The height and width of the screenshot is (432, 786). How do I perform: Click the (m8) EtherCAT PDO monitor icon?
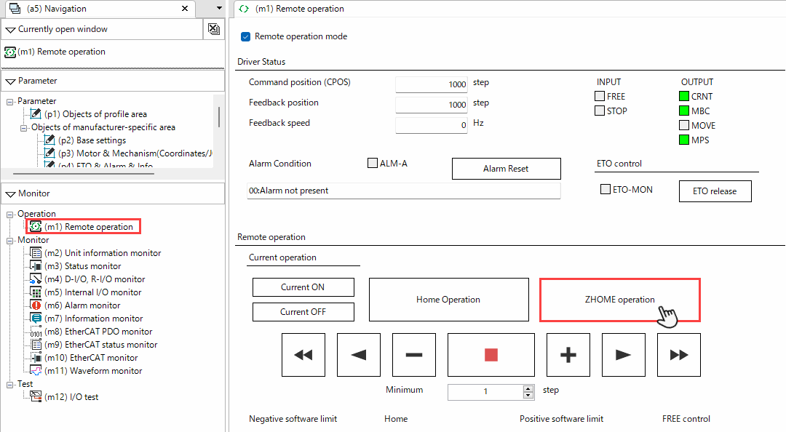(x=36, y=331)
